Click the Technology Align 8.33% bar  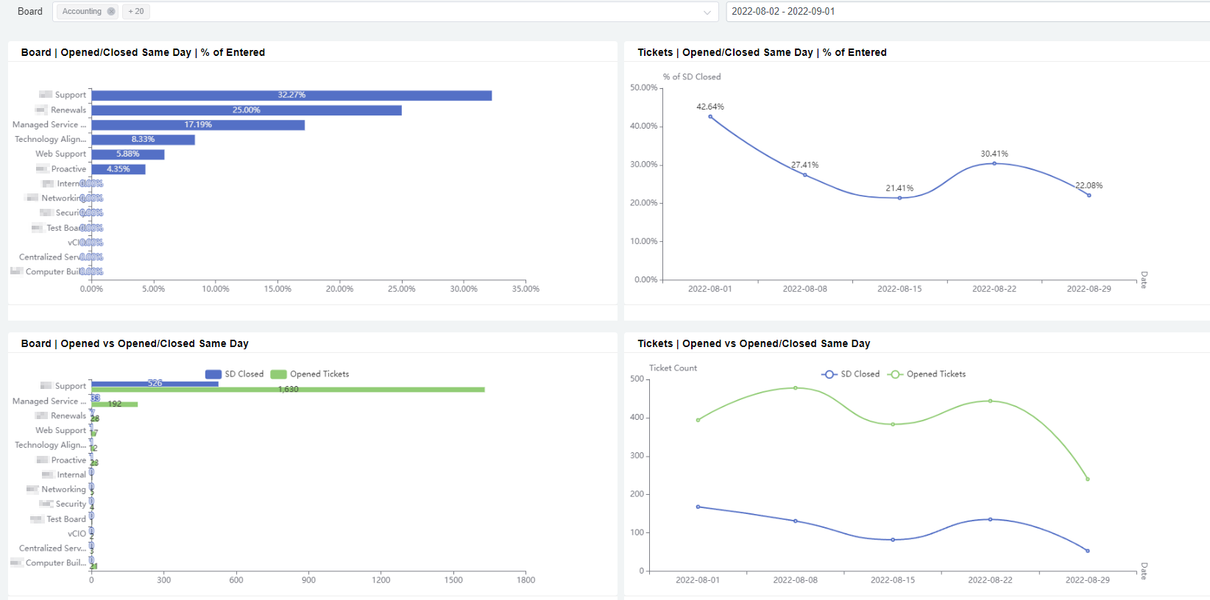143,140
